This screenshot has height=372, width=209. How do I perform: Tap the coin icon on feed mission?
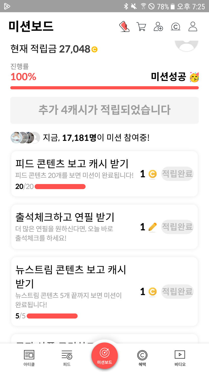click(152, 174)
